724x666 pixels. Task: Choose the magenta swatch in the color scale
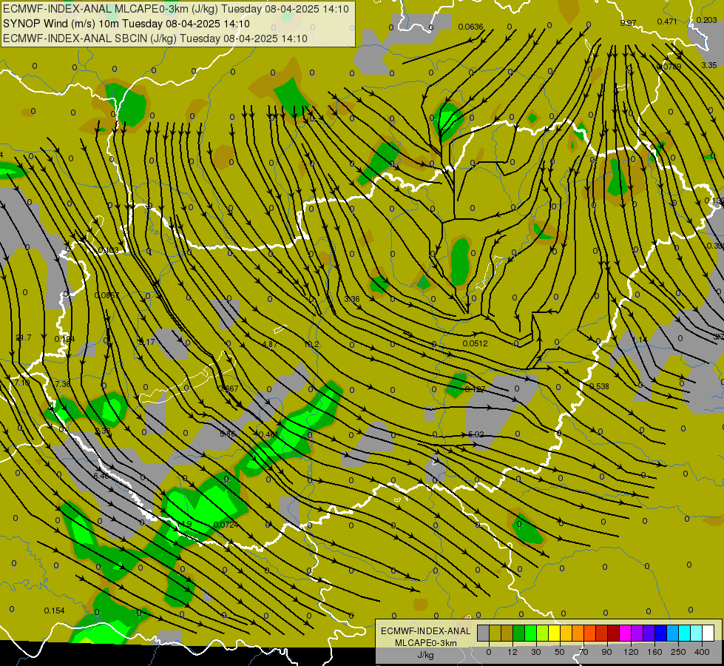pos(625,633)
